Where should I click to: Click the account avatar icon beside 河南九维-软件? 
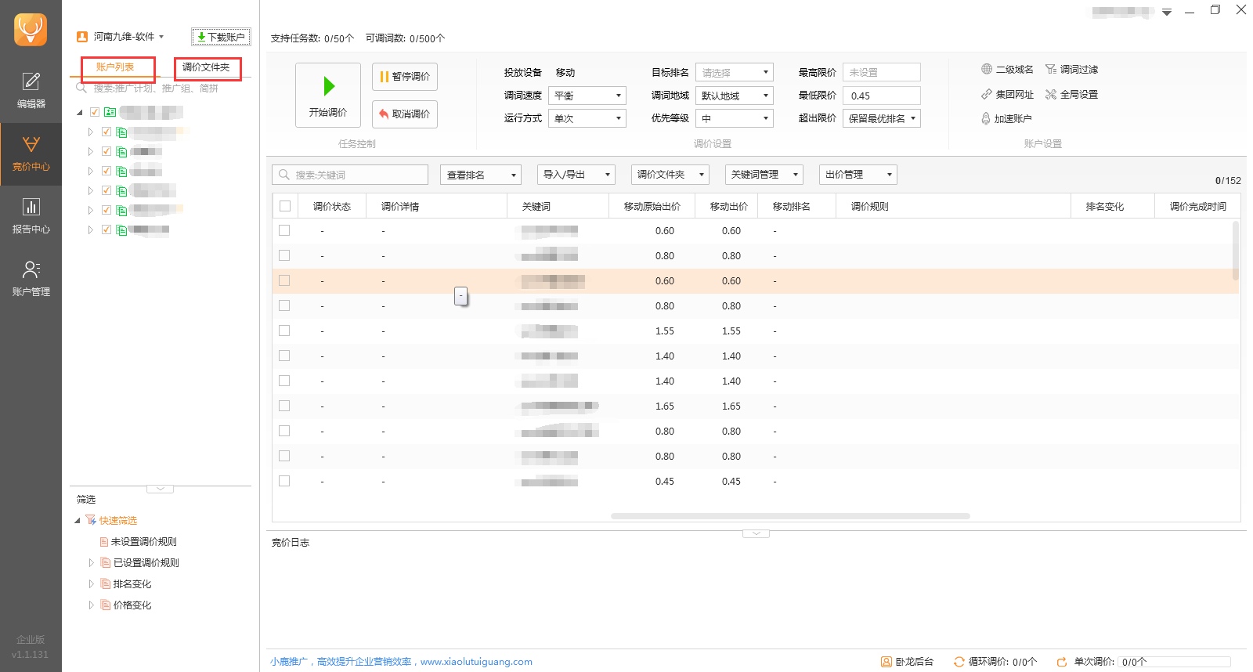coord(82,37)
